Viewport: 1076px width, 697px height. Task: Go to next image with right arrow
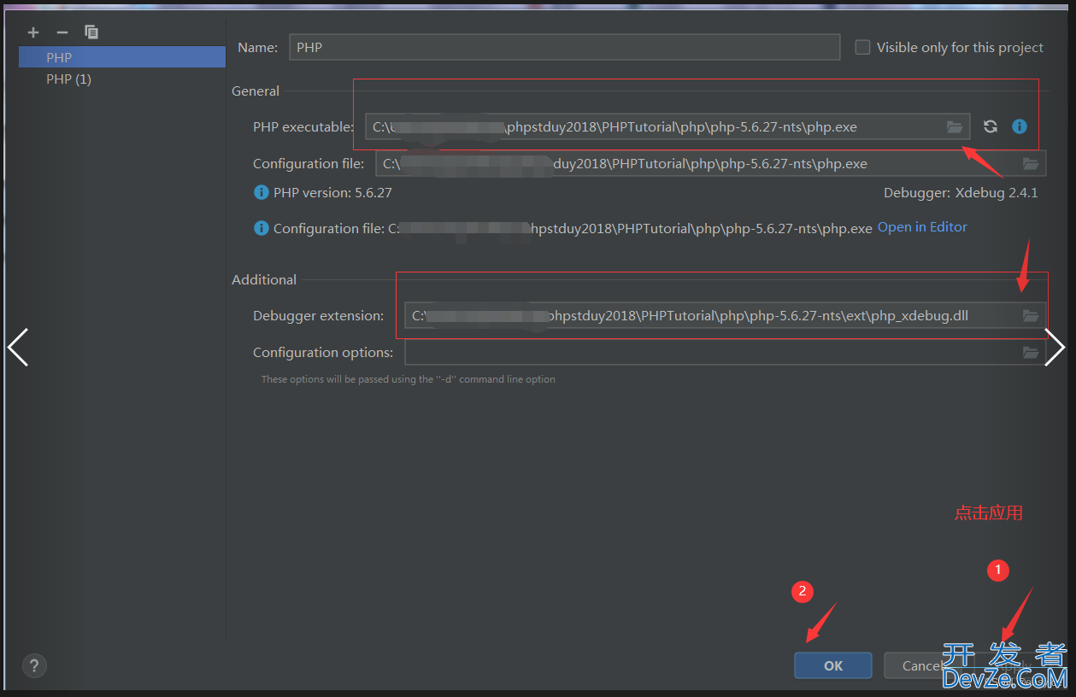[1056, 348]
